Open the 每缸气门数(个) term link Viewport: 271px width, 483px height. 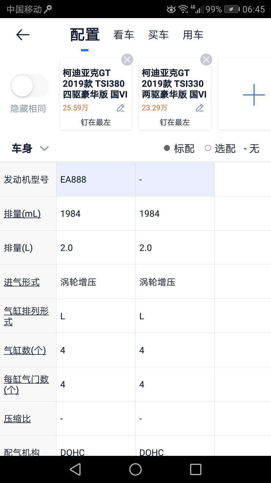point(26,384)
